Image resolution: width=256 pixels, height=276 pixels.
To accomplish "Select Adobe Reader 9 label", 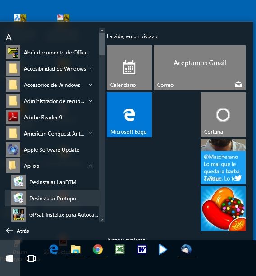I will coord(43,117).
